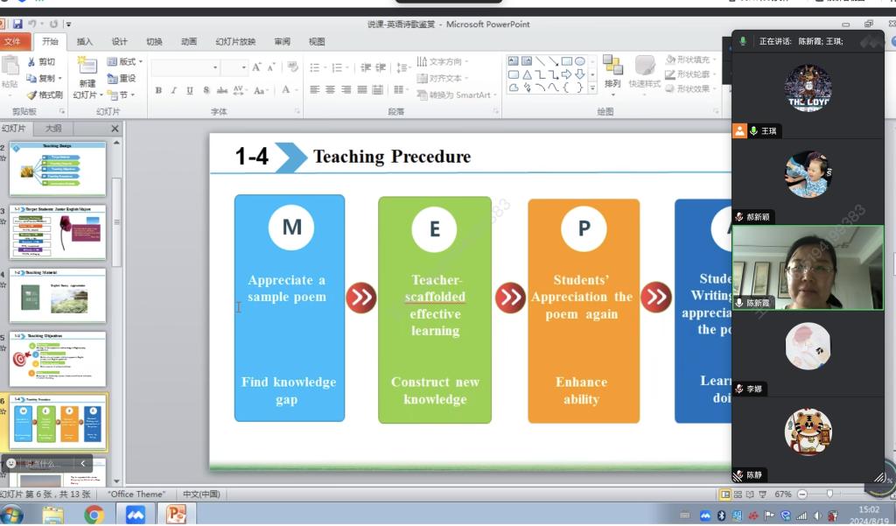Toggle Underline text formatting
Viewport: 896px width, 526px height.
pyautogui.click(x=190, y=90)
